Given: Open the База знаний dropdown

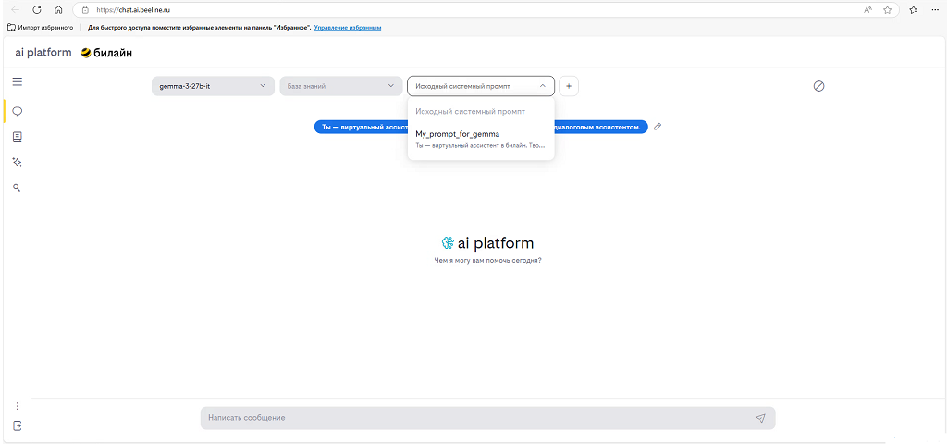Looking at the screenshot, I should (340, 86).
